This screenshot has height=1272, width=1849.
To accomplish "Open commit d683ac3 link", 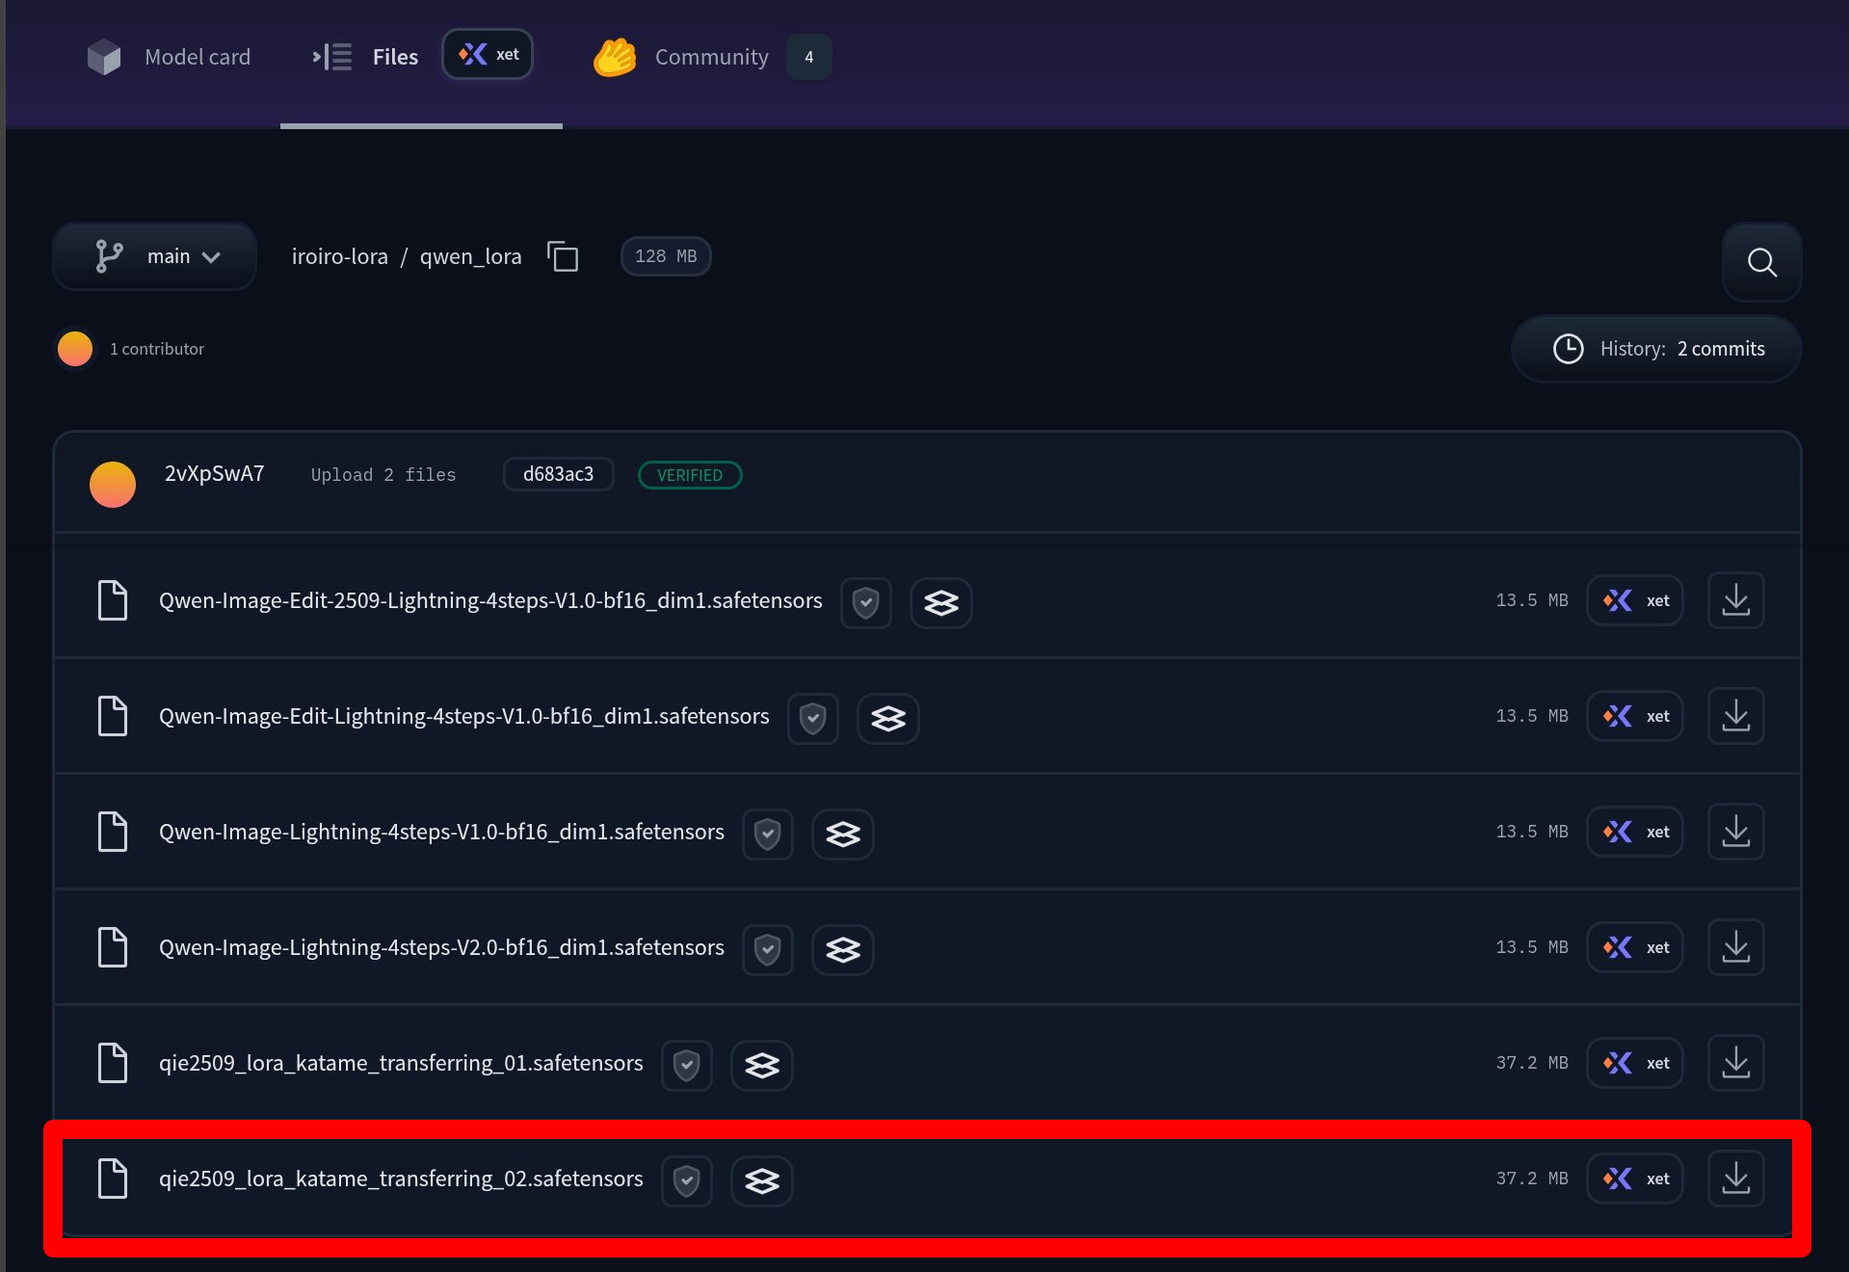I will (x=558, y=474).
